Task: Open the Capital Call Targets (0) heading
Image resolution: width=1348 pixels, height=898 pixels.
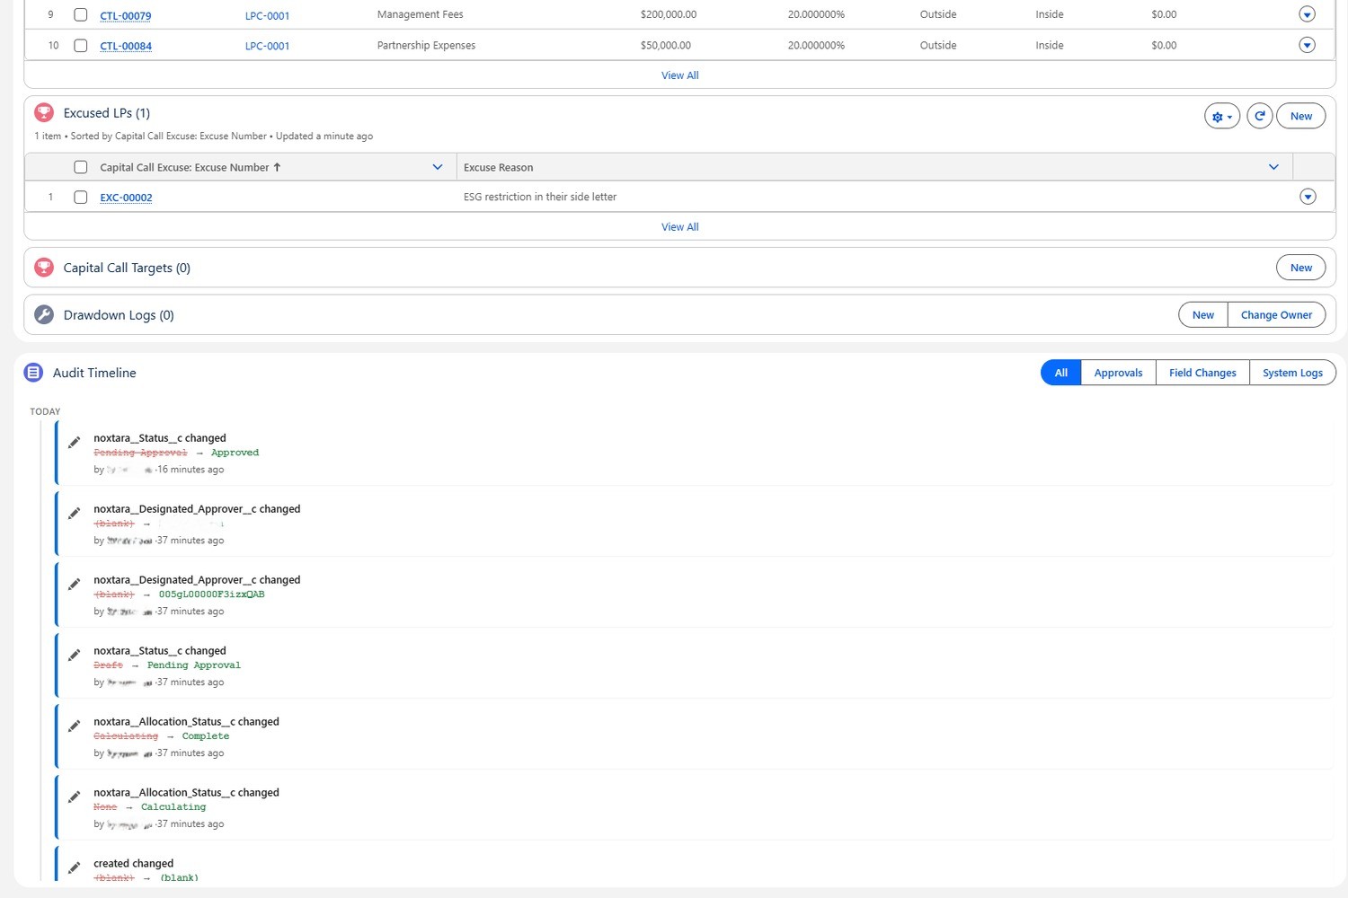Action: coord(127,268)
